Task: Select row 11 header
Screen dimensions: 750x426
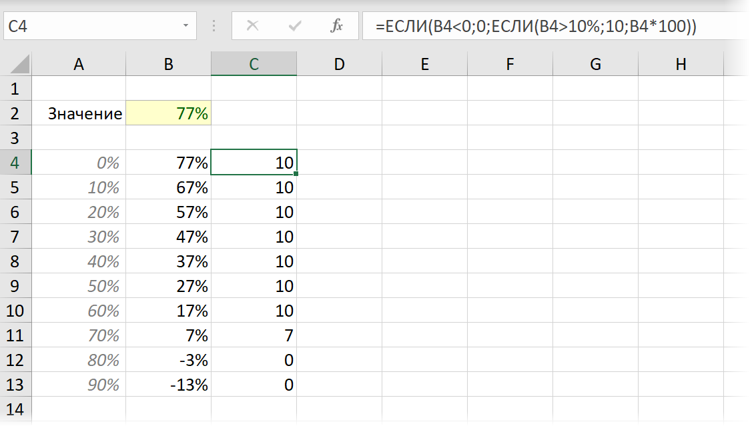Action: (15, 335)
